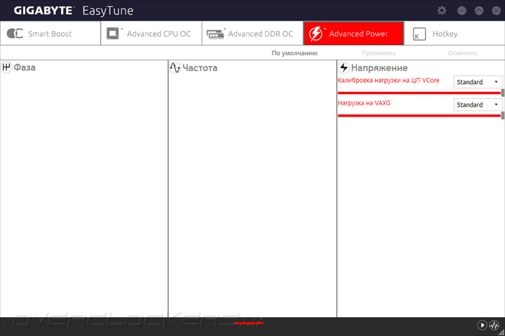The image size is (505, 336).
Task: Click the window resize grip corner
Action: tap(501, 332)
